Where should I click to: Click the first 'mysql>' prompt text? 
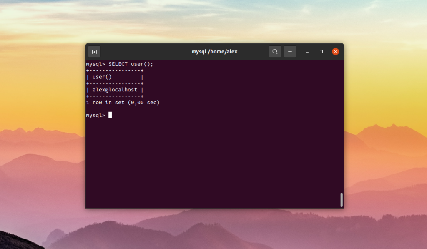[95, 64]
